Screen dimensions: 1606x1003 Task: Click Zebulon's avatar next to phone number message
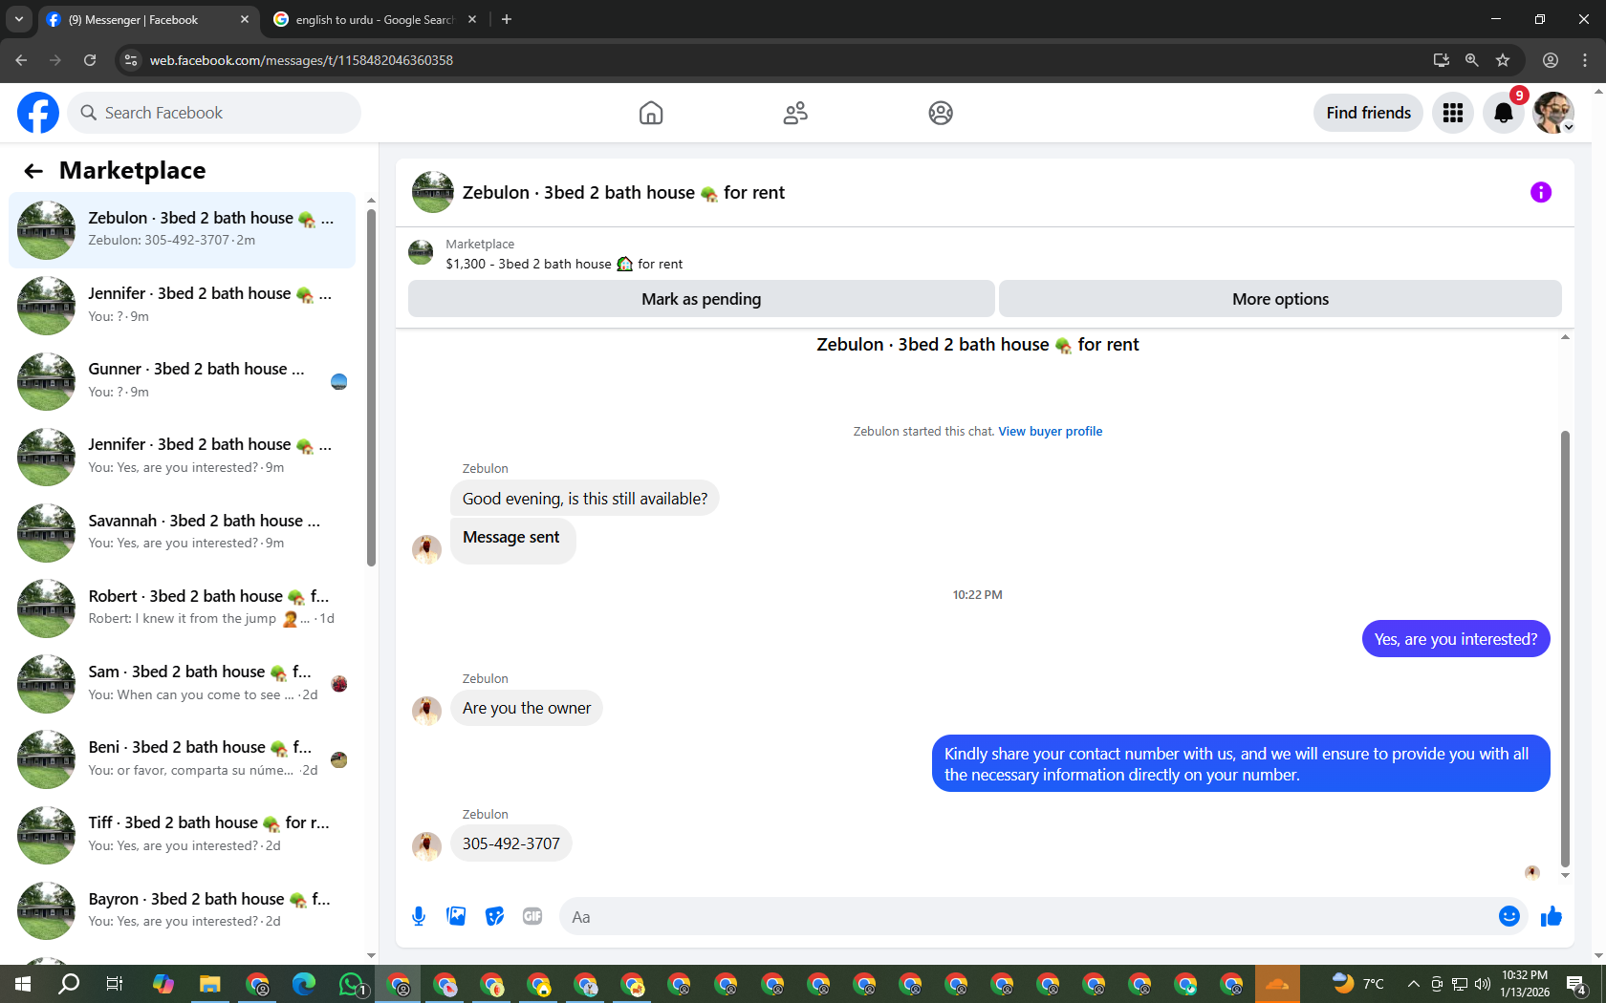[426, 845]
